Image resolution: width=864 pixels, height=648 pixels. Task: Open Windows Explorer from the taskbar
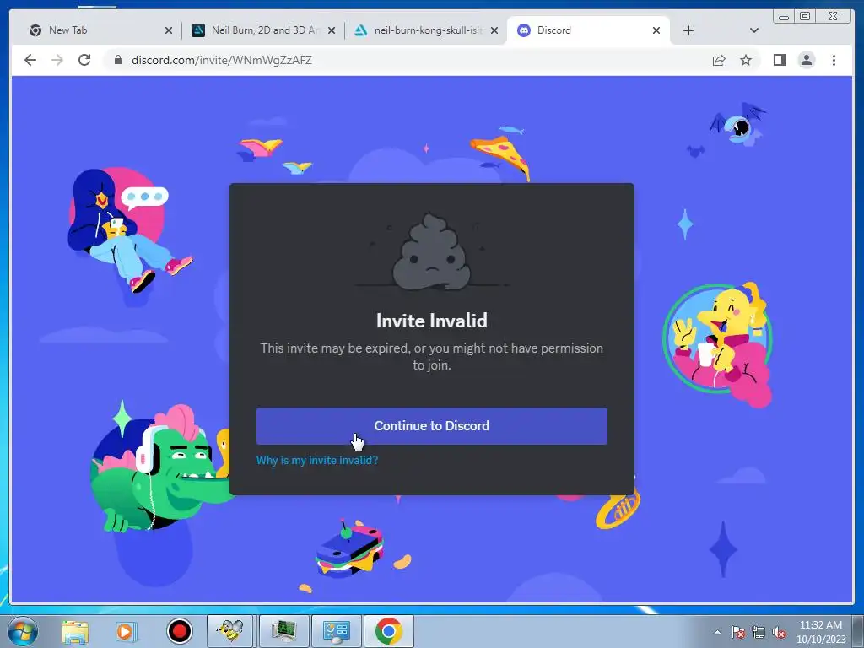[x=74, y=631]
